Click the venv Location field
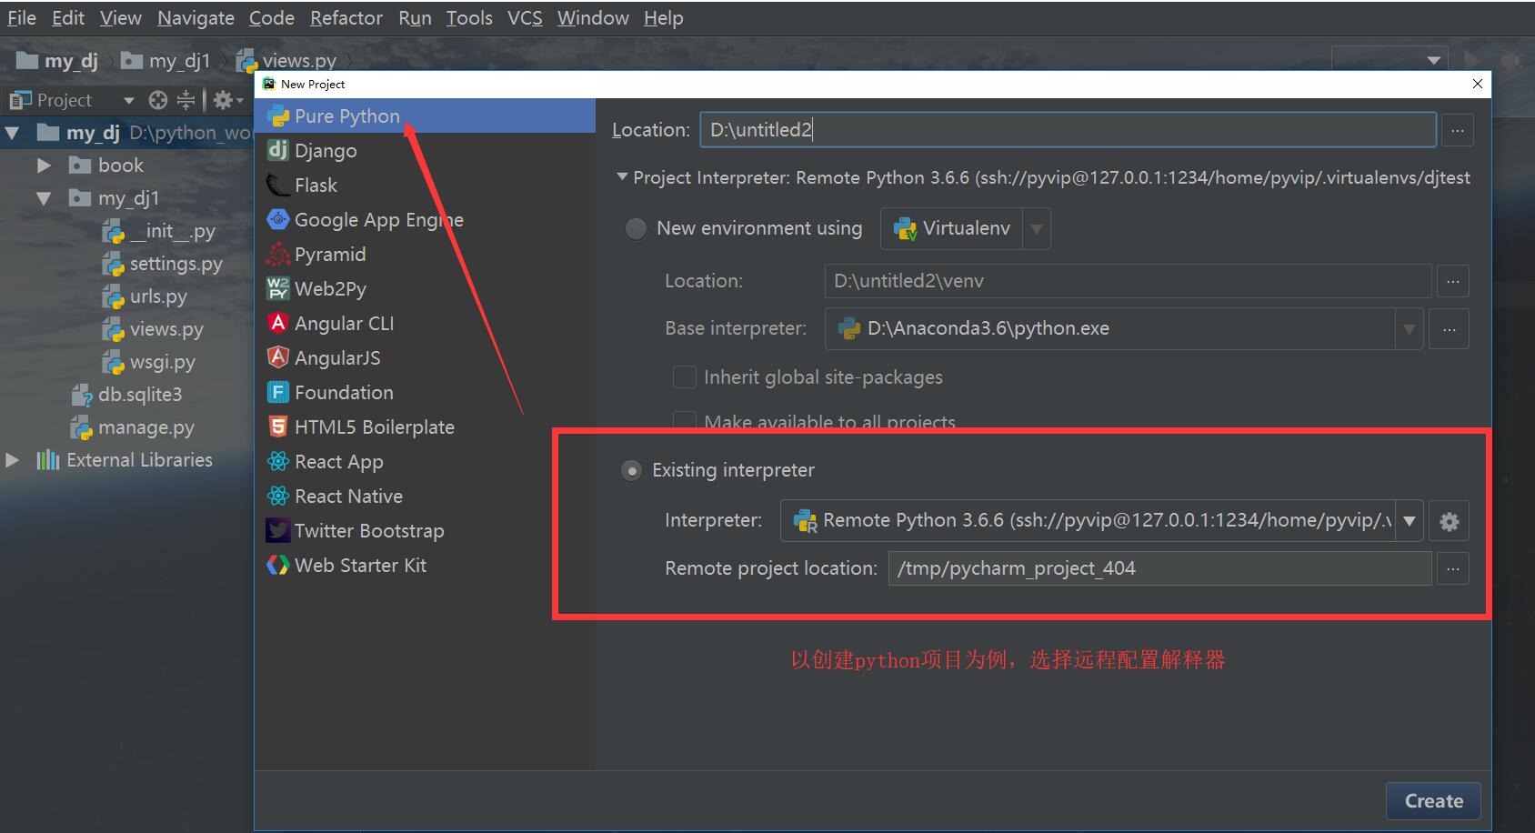The image size is (1535, 833). click(x=1128, y=281)
